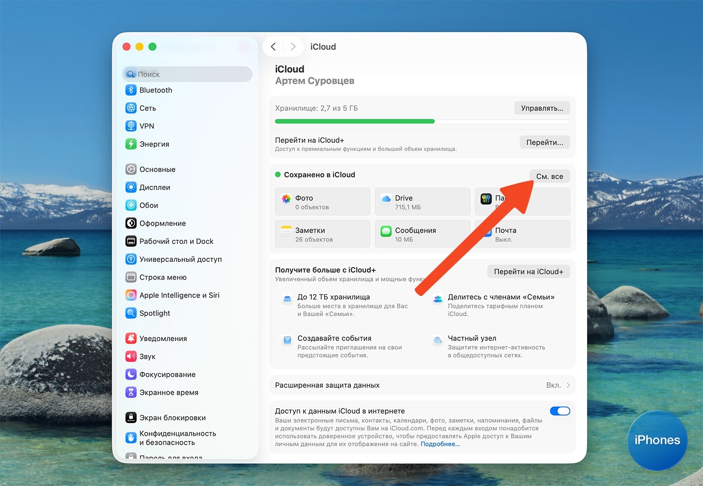
Task: Click the Оформление appearance icon
Action: point(131,223)
